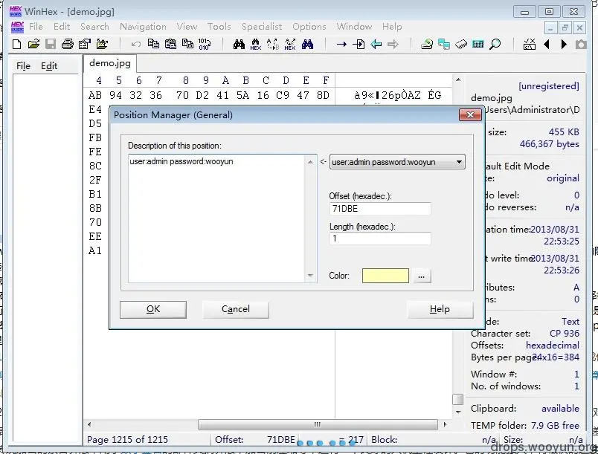Click the grey Forward arrow icon

393,44
